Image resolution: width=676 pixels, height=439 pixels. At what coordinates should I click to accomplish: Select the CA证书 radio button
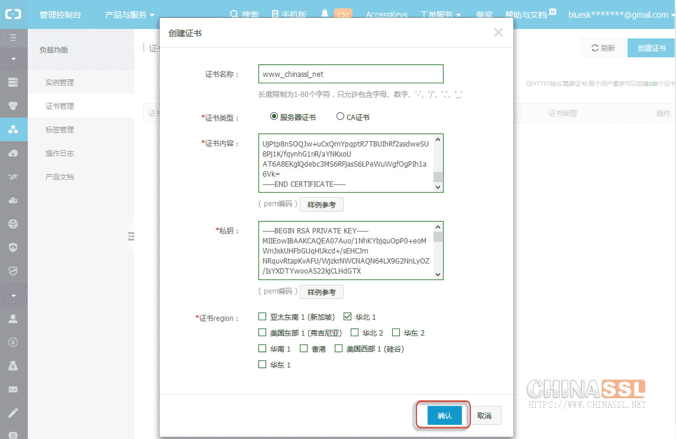tap(340, 117)
